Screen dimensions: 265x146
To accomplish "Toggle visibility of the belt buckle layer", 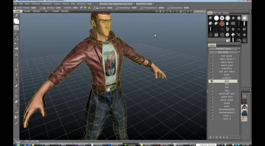I will [212, 56].
